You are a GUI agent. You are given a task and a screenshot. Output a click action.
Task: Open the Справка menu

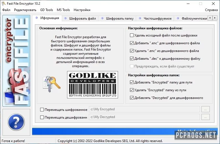[211, 10]
